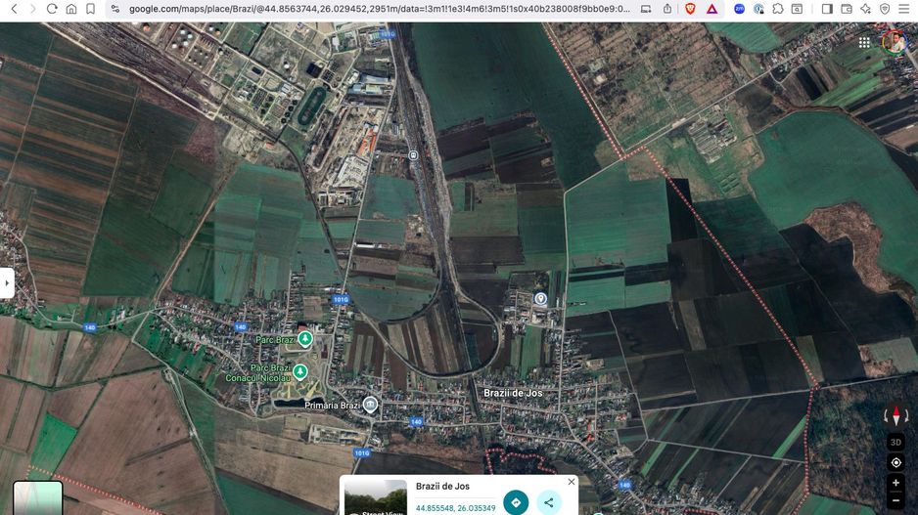Click the Brazii de Jos card title
The image size is (918, 515).
coord(442,486)
